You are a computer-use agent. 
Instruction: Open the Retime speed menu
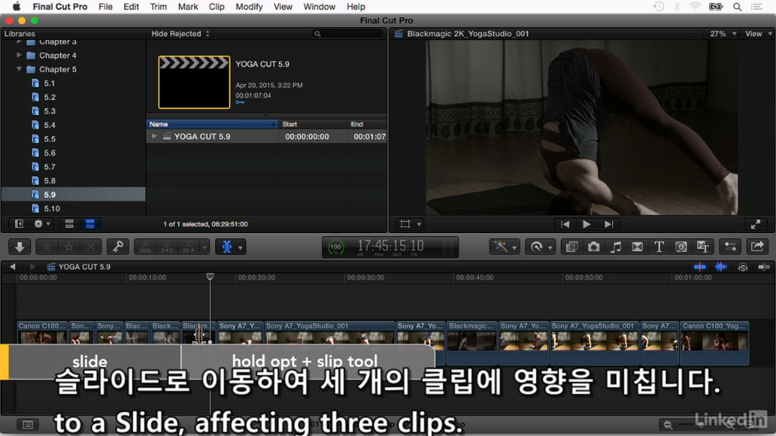tap(541, 247)
